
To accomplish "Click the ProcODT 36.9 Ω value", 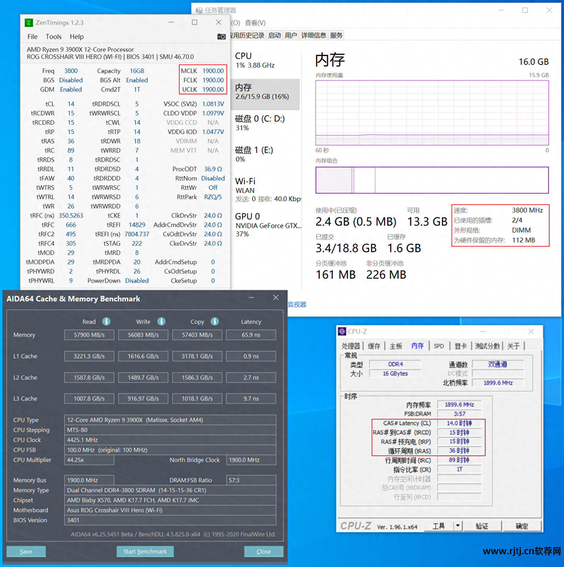I will (x=213, y=169).
